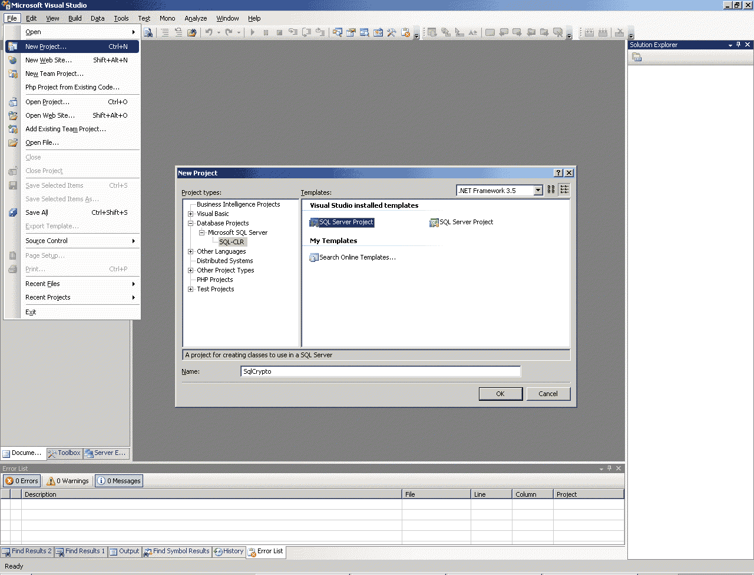Screen dimensions: 754x575
Task: Toggle the 0 Errors filter
Action: (x=22, y=481)
